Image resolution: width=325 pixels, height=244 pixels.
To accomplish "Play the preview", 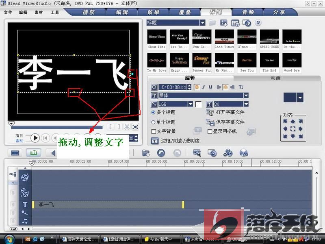I will pyautogui.click(x=35, y=138).
